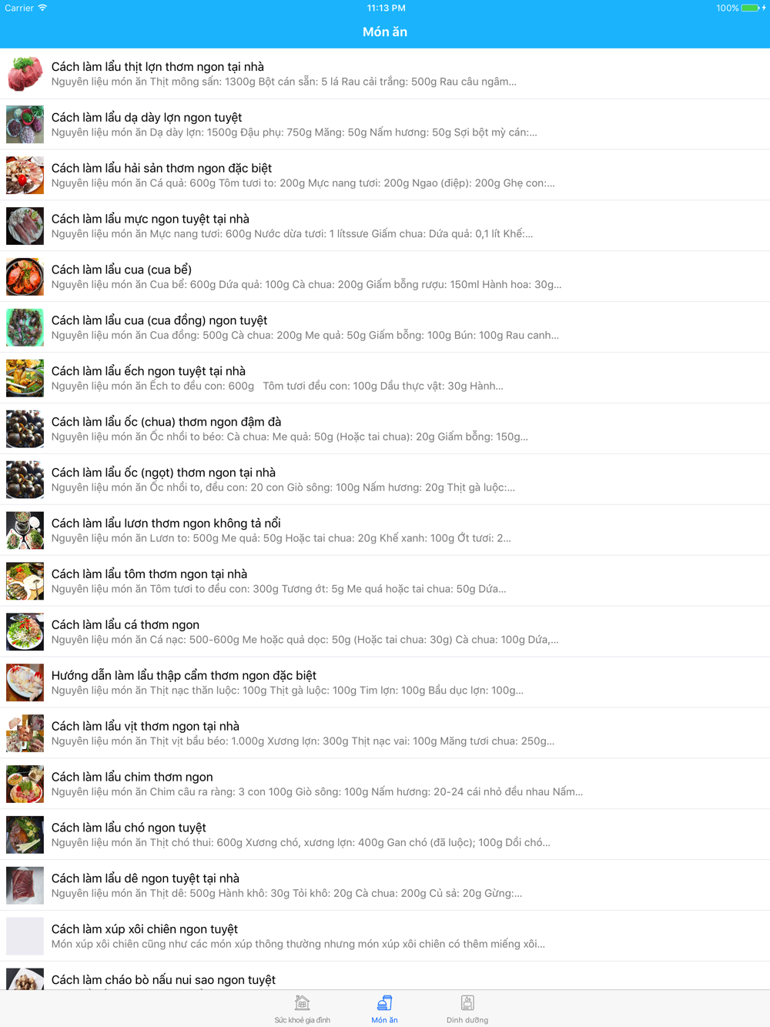Viewport: 770px width, 1027px height.
Task: Open the Sức khoẻ gia đình tab
Action: click(x=302, y=1009)
